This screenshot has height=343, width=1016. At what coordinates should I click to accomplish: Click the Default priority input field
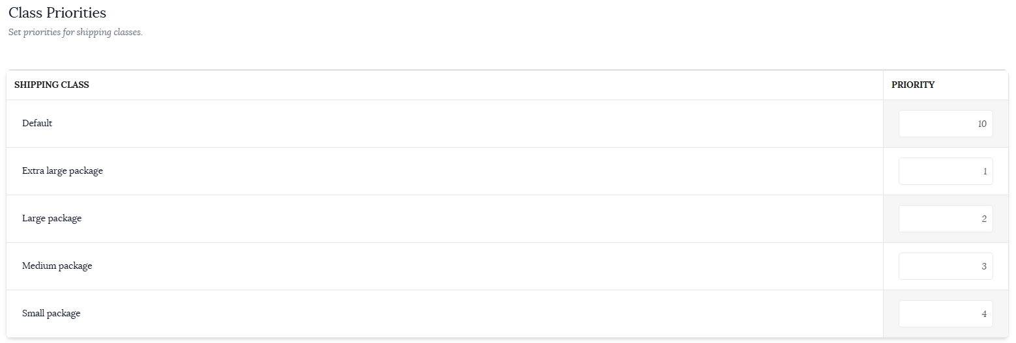(946, 124)
